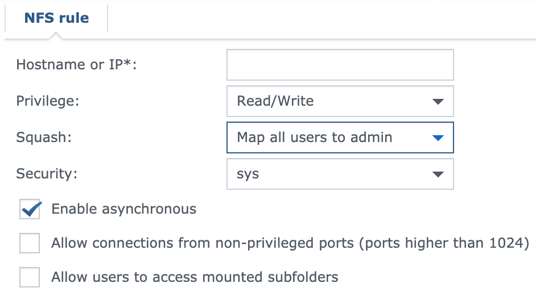This screenshot has width=536, height=300.
Task: Switch to the NFS rule tab
Action: tap(56, 18)
